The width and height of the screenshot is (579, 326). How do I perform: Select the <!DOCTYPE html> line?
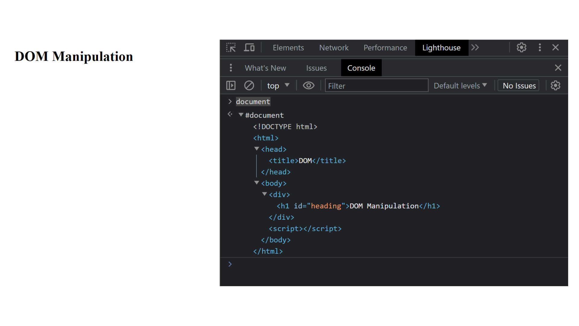pyautogui.click(x=285, y=127)
